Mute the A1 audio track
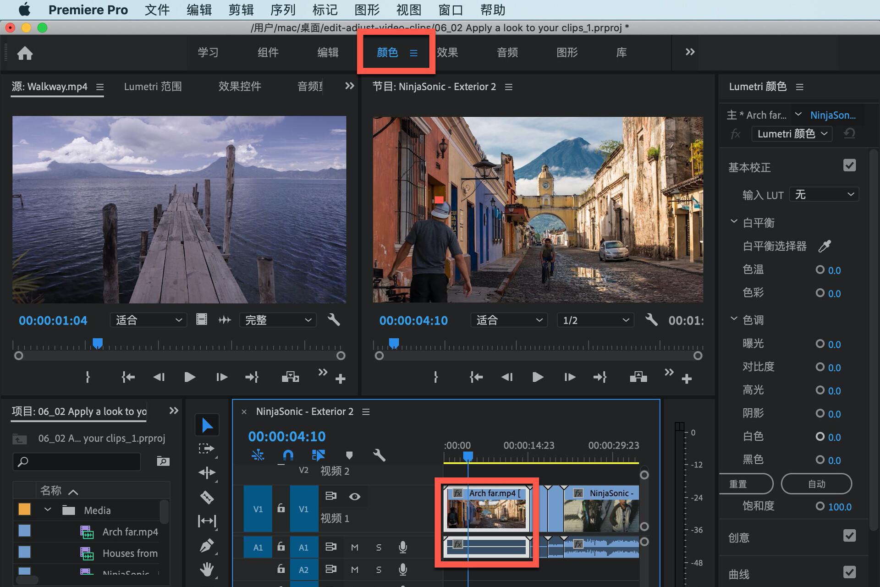The image size is (880, 587). click(x=354, y=547)
